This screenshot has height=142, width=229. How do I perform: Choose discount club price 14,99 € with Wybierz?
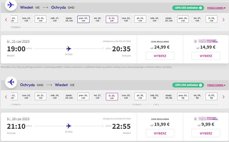206,56
